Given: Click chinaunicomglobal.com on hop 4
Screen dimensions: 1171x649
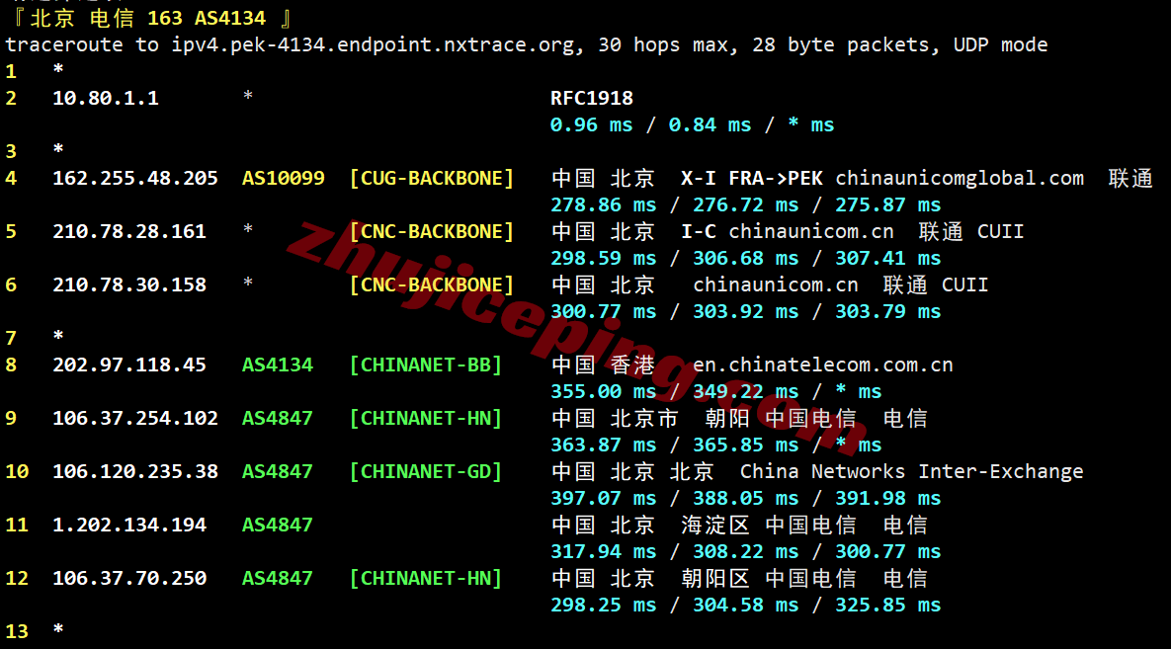Looking at the screenshot, I should click(959, 179).
